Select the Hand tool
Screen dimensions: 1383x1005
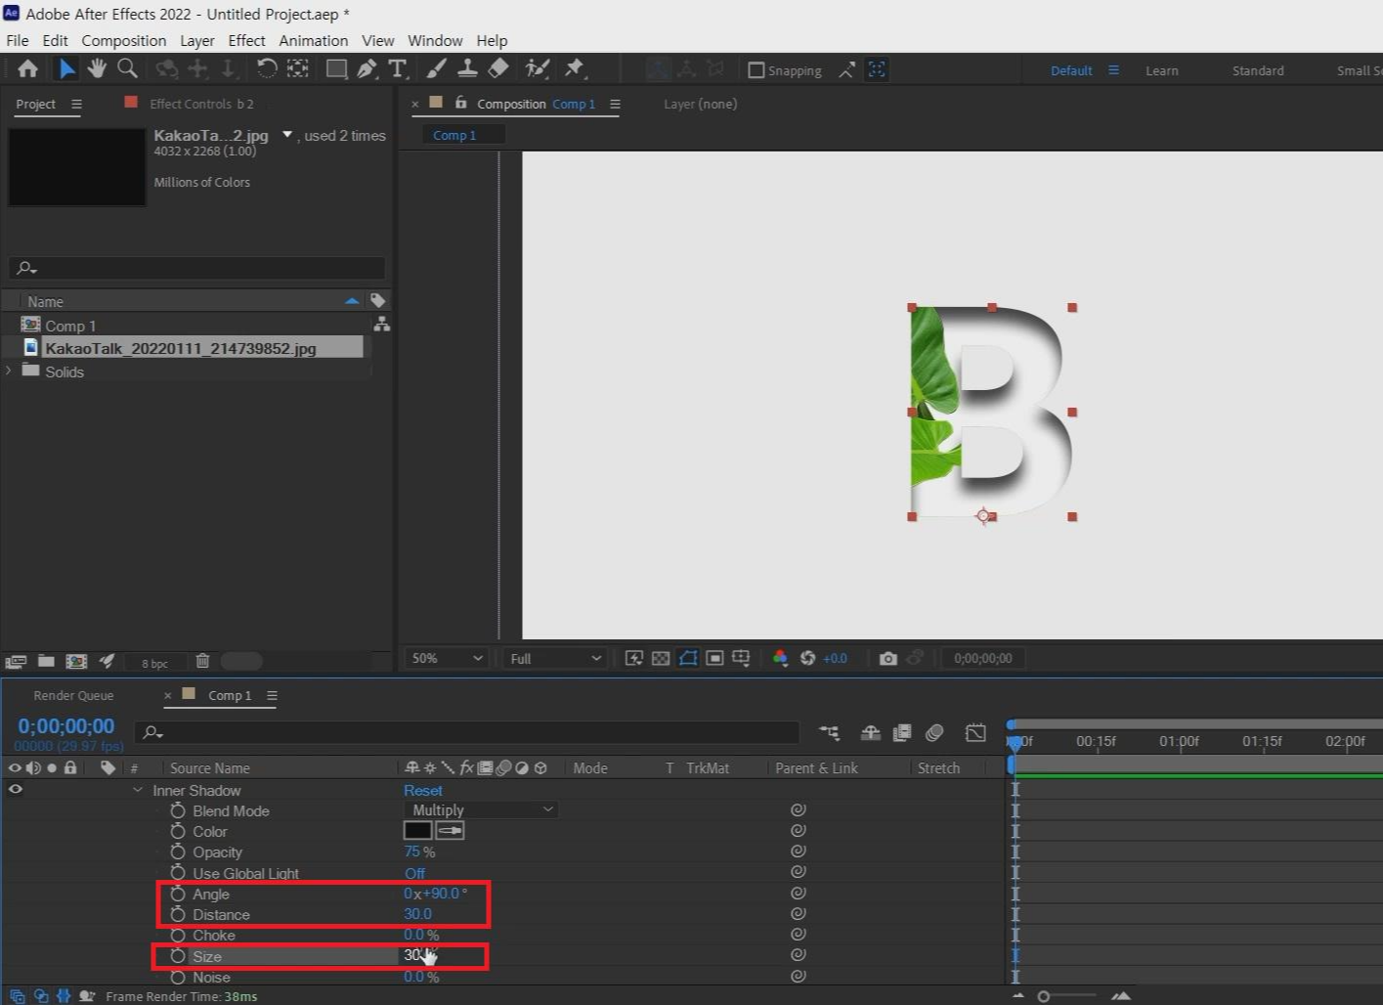point(97,68)
